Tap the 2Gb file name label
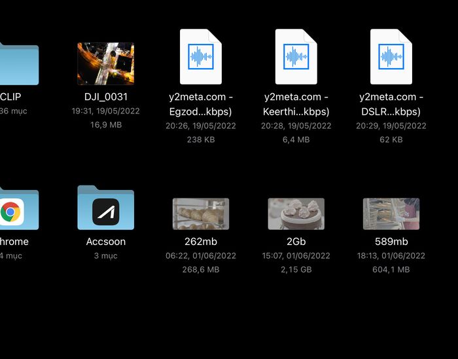The height and width of the screenshot is (359, 458). click(x=296, y=241)
